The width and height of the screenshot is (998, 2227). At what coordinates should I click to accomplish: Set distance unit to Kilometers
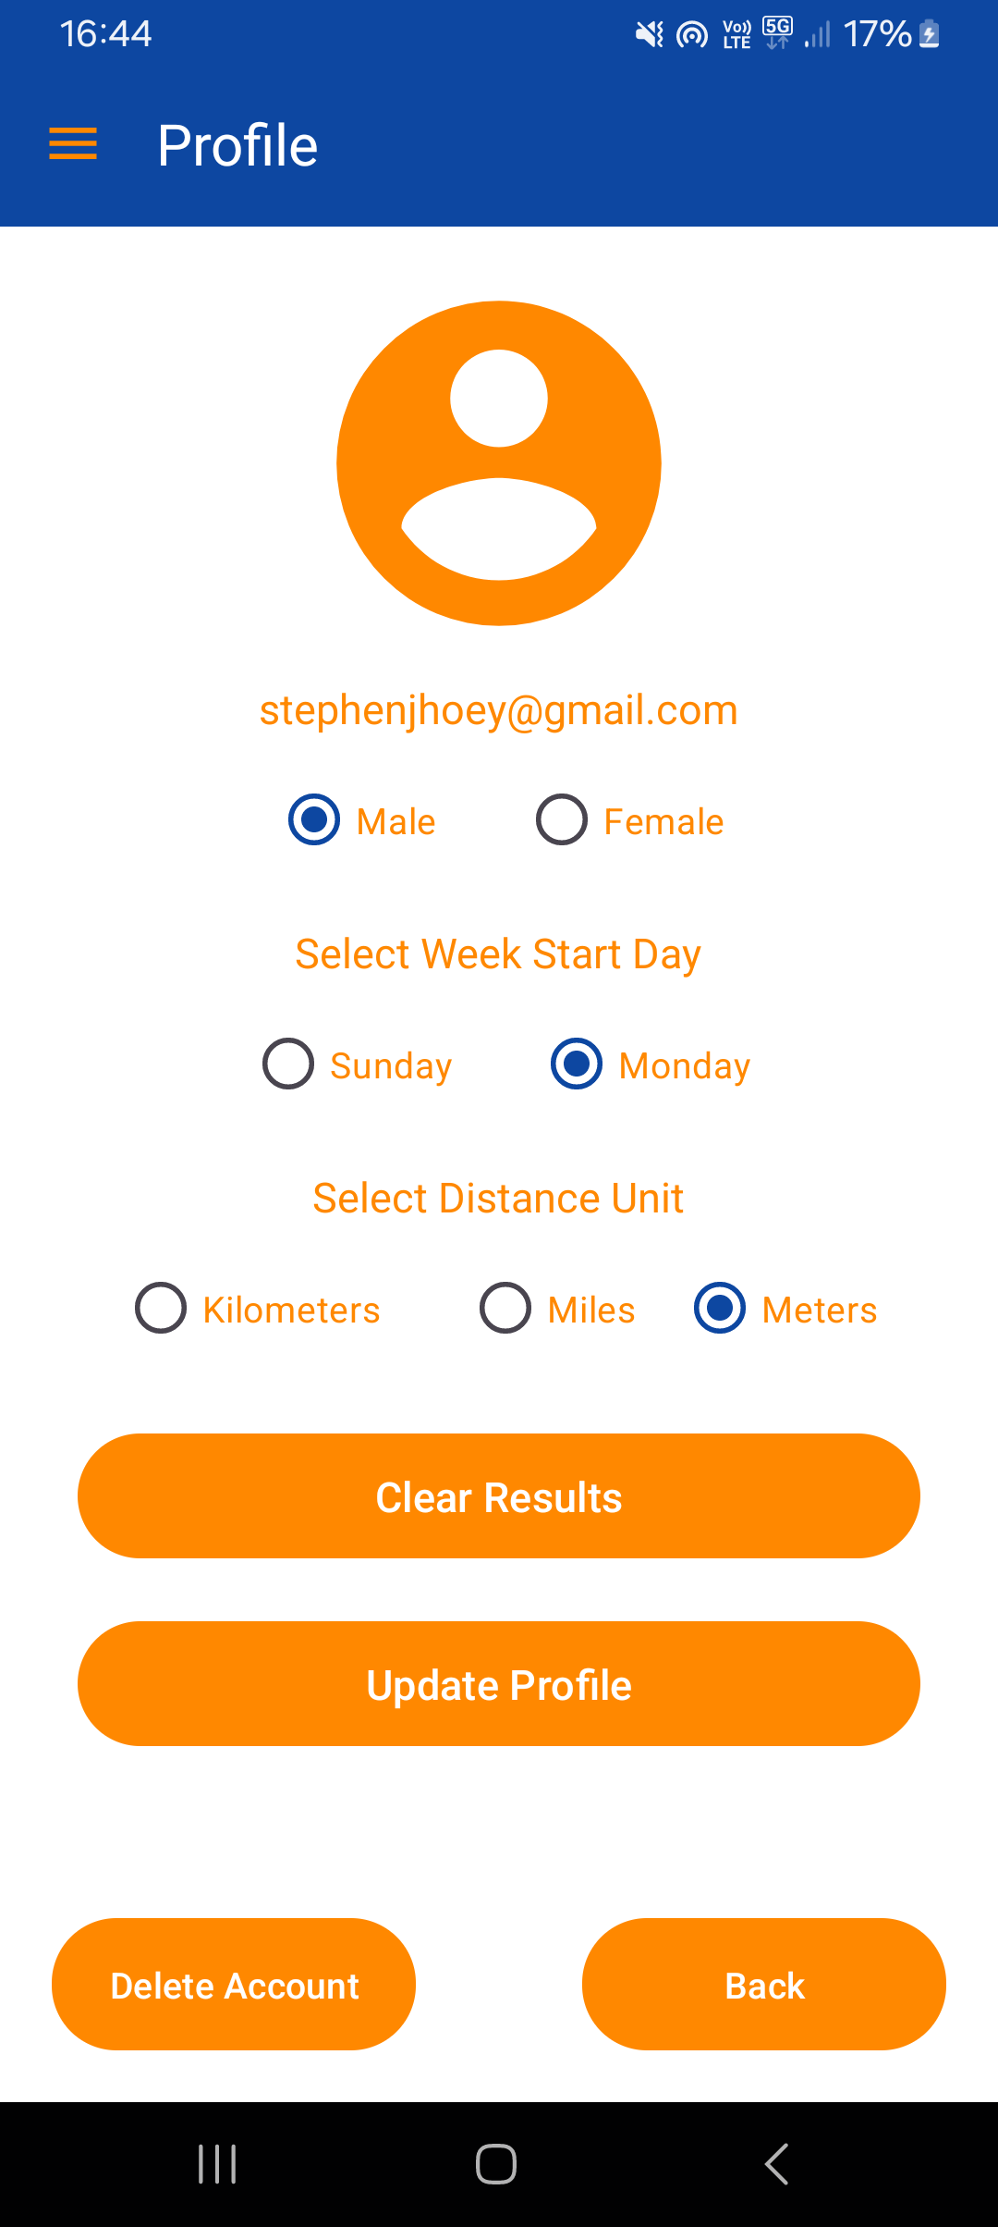(161, 1308)
